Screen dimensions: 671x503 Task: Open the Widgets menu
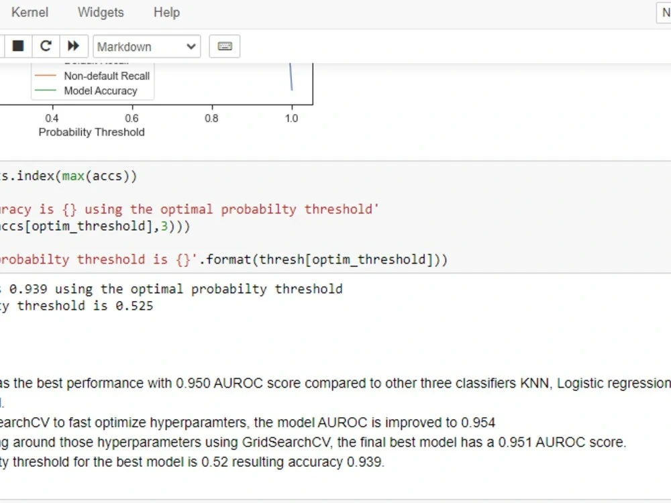[x=101, y=12]
